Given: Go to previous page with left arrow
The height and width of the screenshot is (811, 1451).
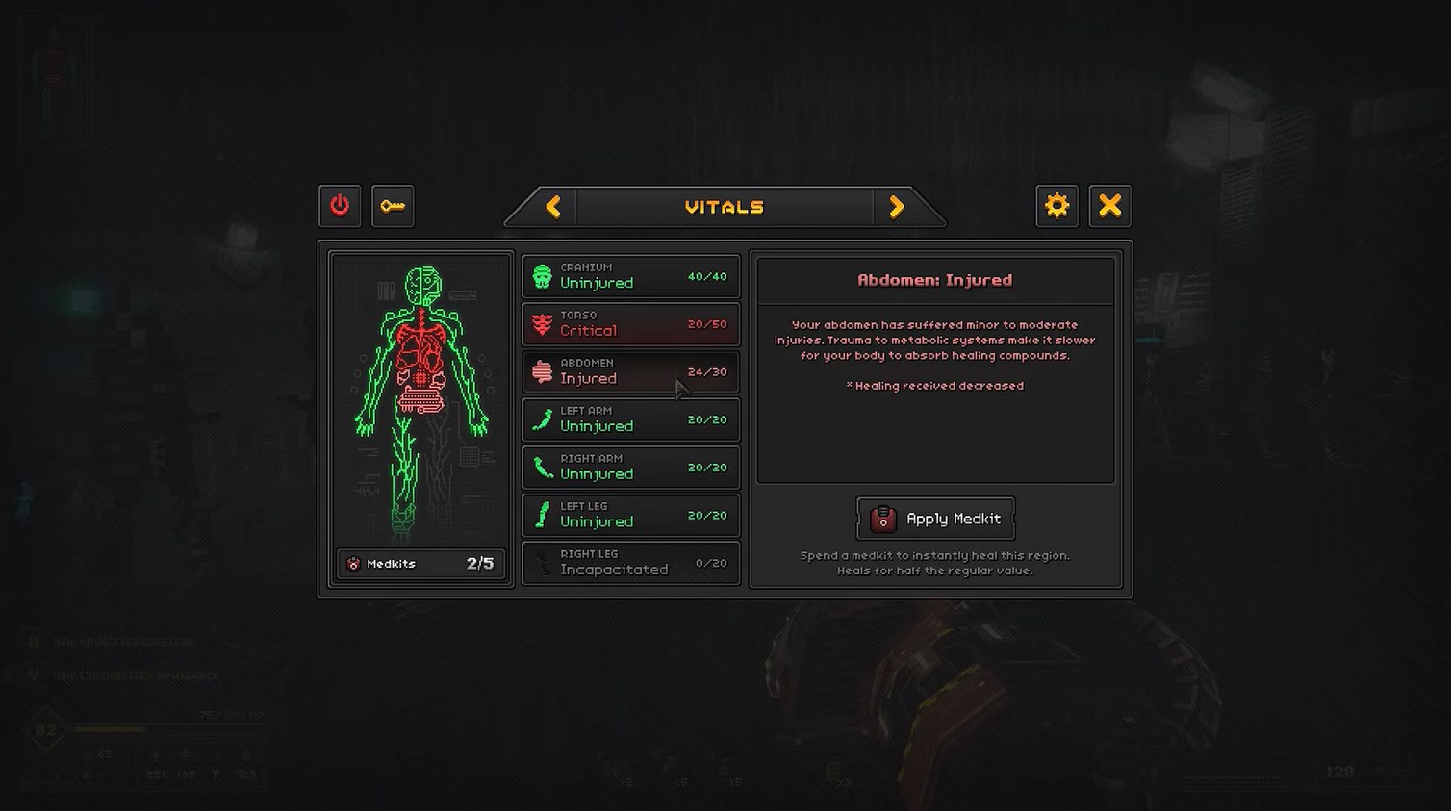Looking at the screenshot, I should [x=553, y=207].
